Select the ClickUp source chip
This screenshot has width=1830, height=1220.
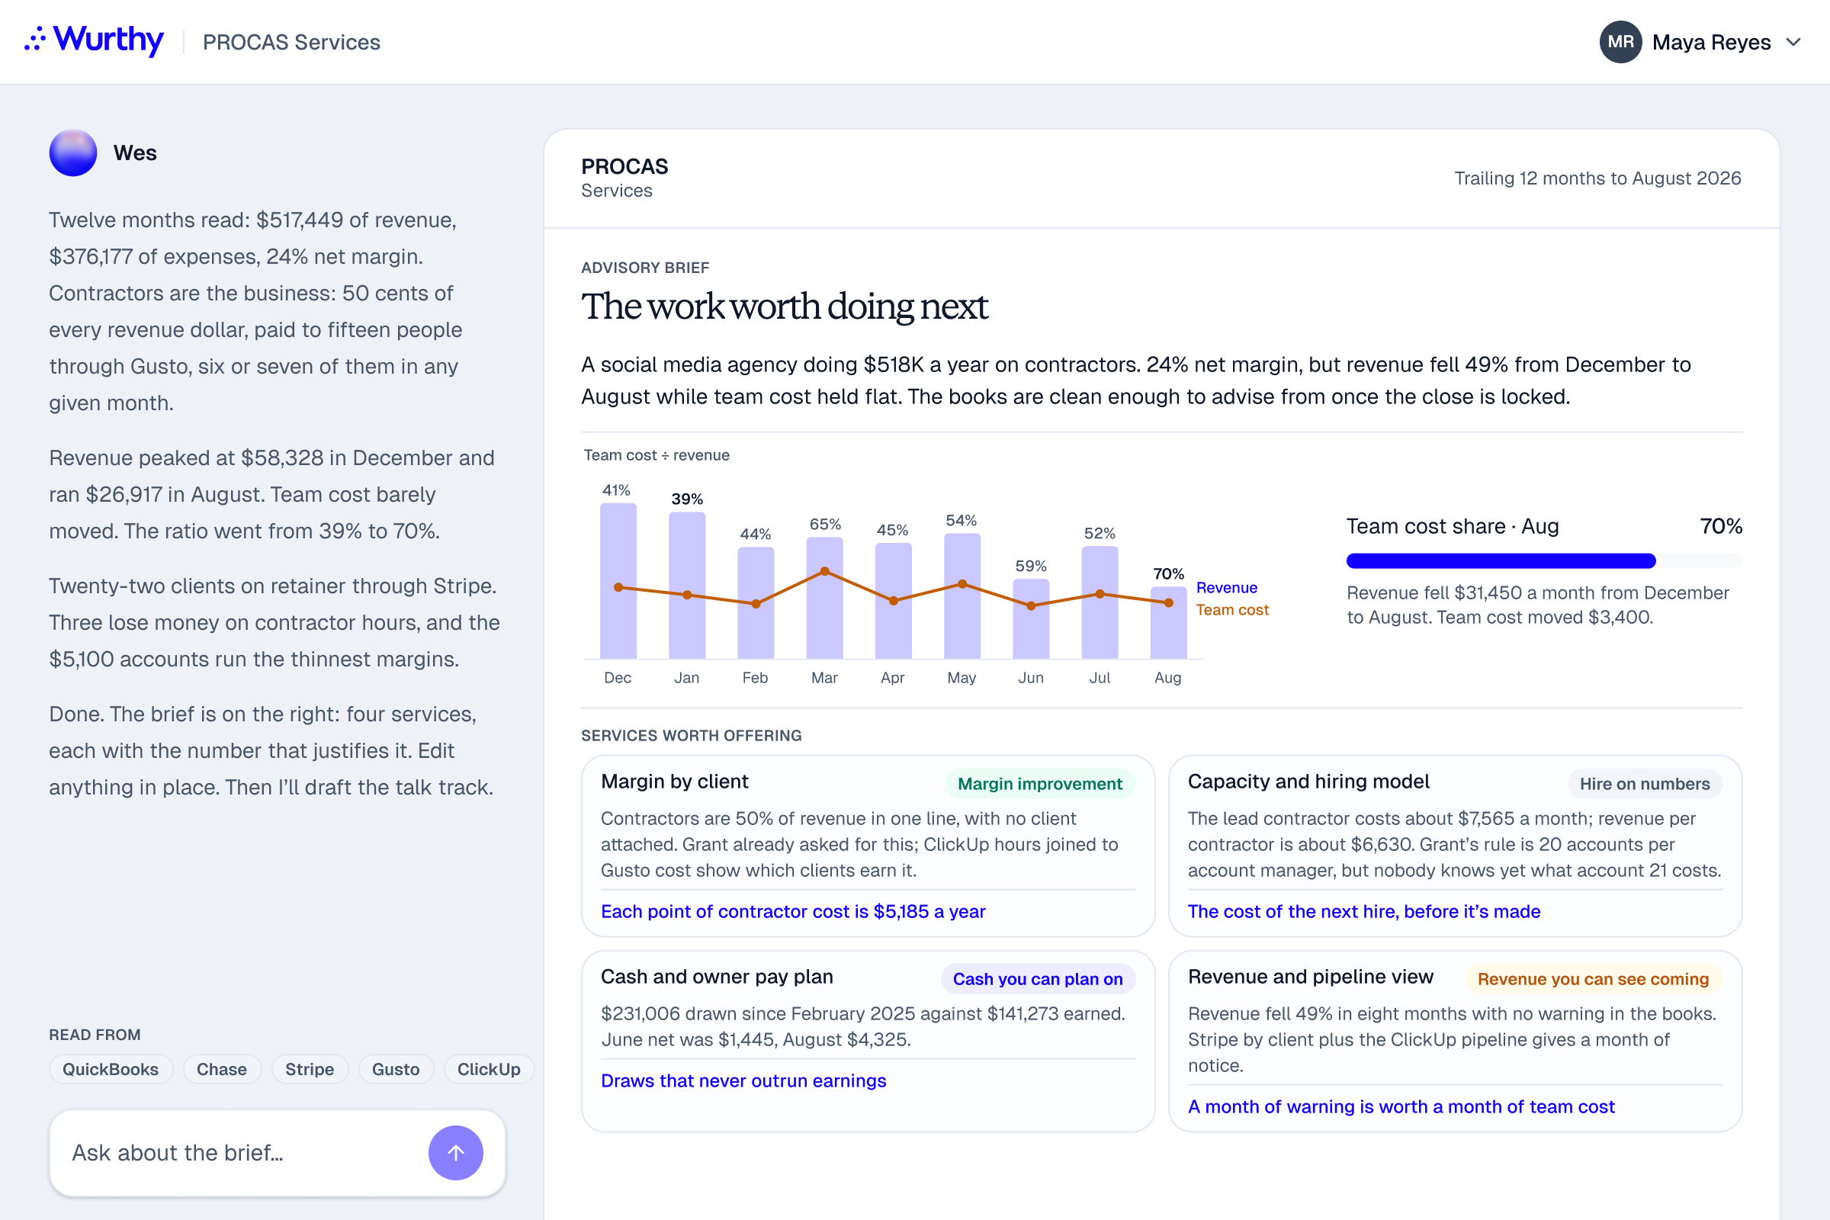(489, 1069)
